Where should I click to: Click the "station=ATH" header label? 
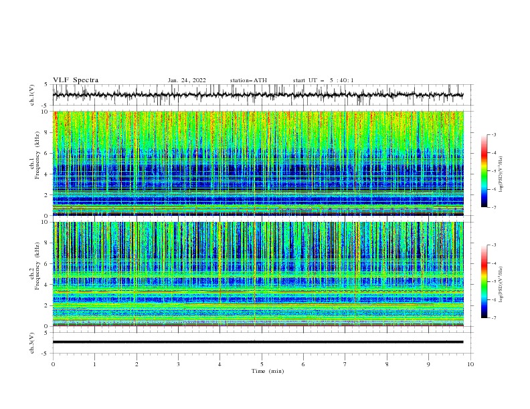coord(248,80)
